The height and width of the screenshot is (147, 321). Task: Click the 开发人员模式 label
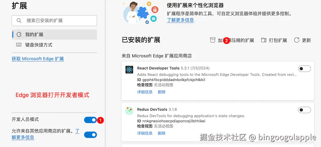pyautogui.click(x=25, y=119)
